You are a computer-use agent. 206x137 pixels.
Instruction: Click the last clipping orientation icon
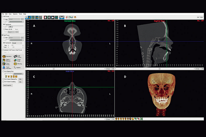[16, 76]
